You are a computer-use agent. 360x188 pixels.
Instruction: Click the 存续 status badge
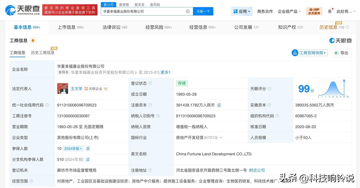tap(182, 83)
